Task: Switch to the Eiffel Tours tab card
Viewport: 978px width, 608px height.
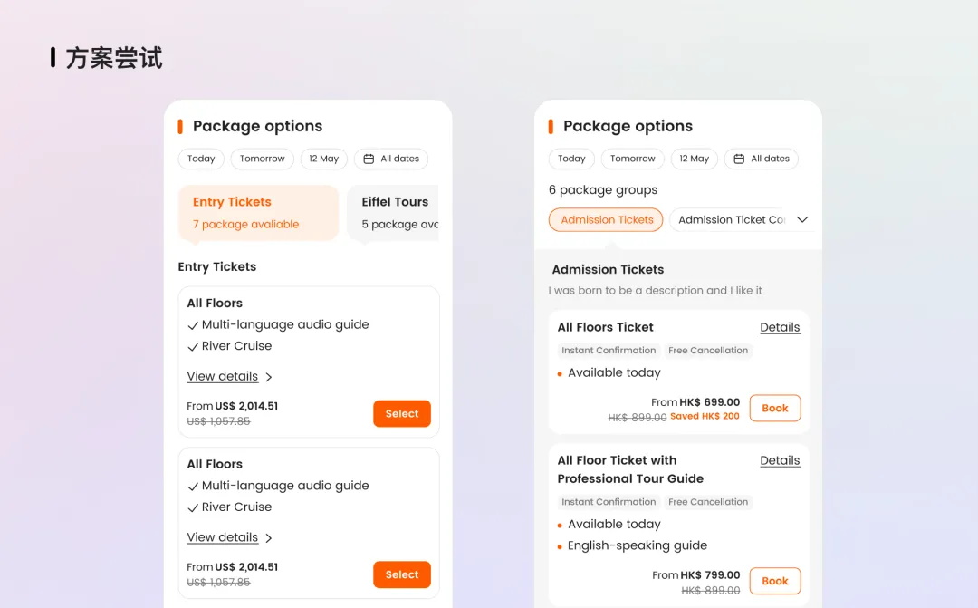Action: point(394,213)
